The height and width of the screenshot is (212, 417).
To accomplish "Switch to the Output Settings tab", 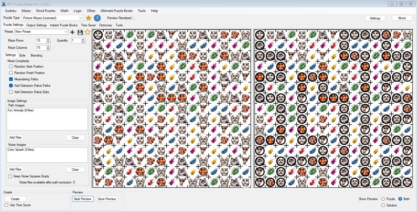I will (x=36, y=25).
